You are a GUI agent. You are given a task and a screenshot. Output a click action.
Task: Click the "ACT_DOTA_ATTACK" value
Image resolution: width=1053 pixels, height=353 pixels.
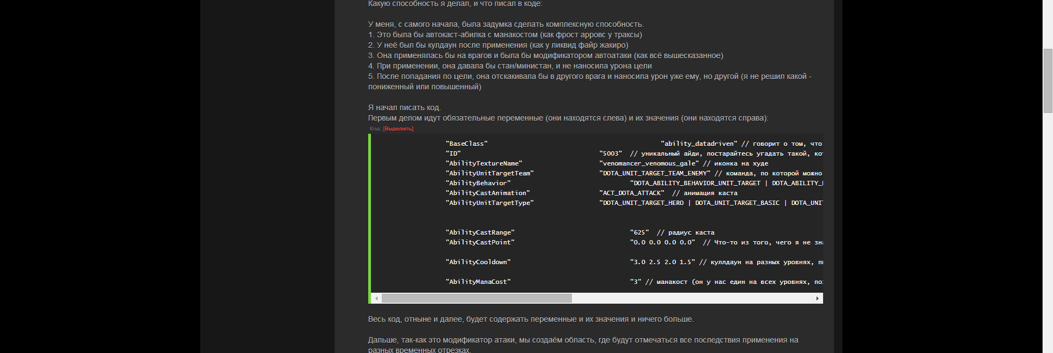pos(632,193)
